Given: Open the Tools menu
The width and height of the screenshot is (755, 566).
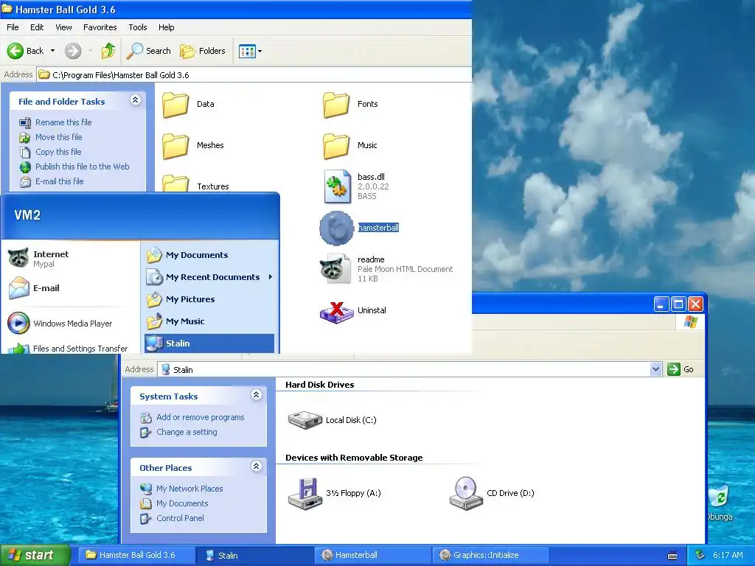Looking at the screenshot, I should 138,27.
